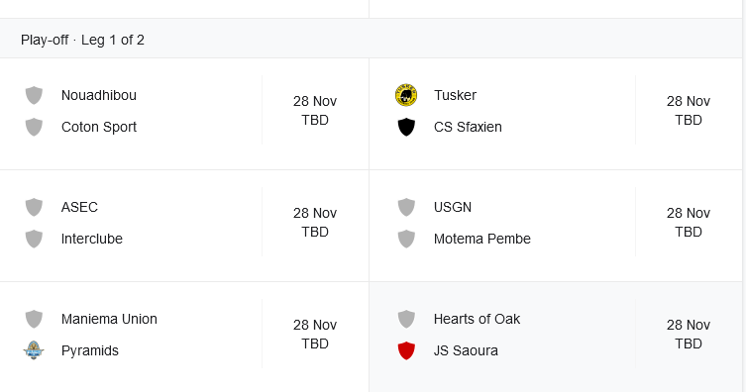Click the Tusker club crest icon
746x392 pixels.
pos(406,95)
